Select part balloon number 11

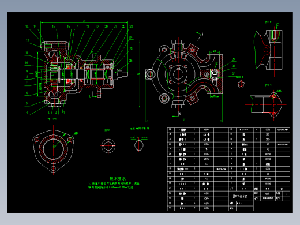pyautogui.click(x=27, y=53)
